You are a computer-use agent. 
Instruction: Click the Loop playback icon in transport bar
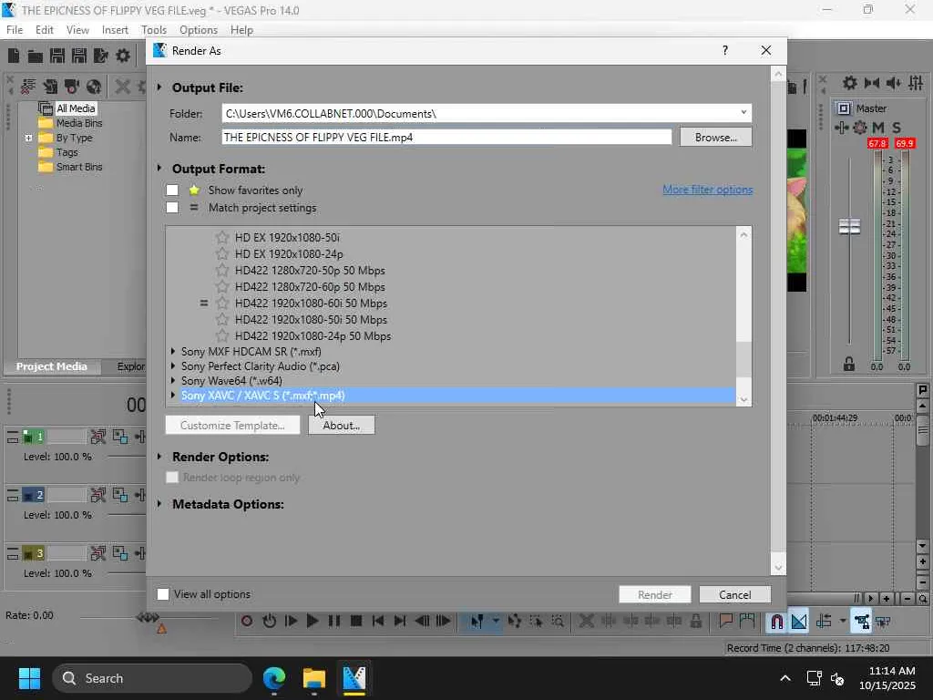(x=269, y=621)
